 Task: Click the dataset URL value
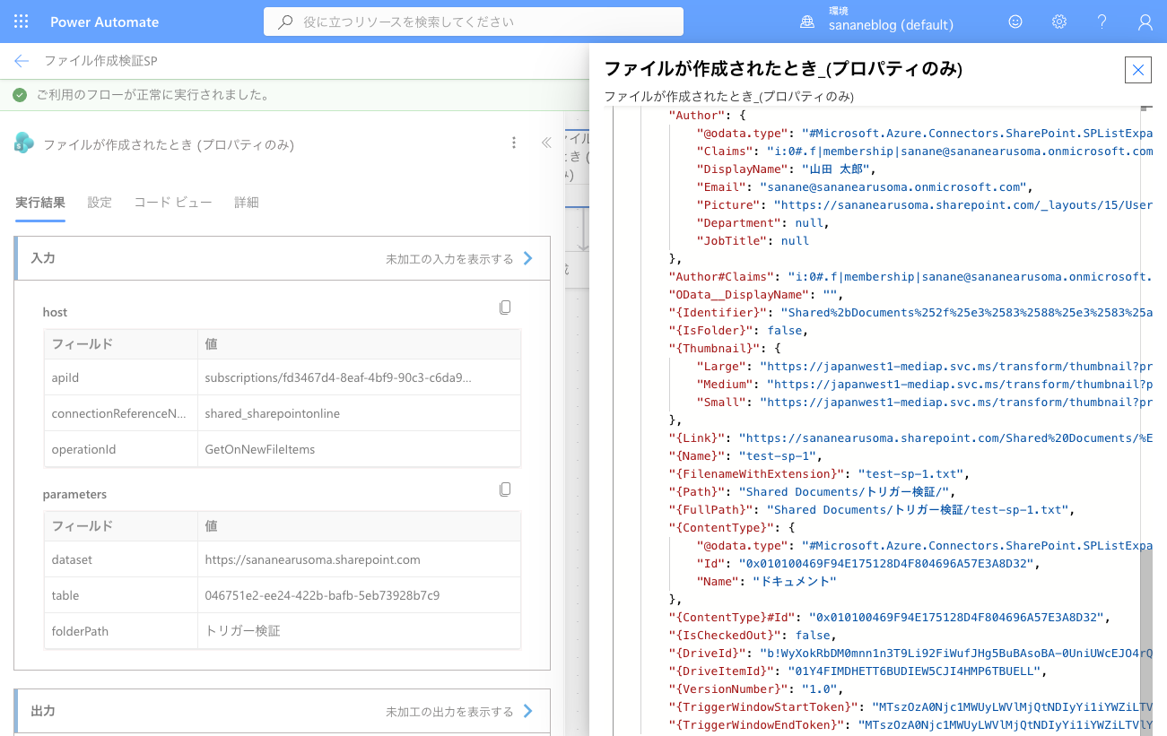coord(312,559)
